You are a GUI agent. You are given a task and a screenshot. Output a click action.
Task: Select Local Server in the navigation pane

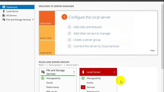(x=12, y=11)
